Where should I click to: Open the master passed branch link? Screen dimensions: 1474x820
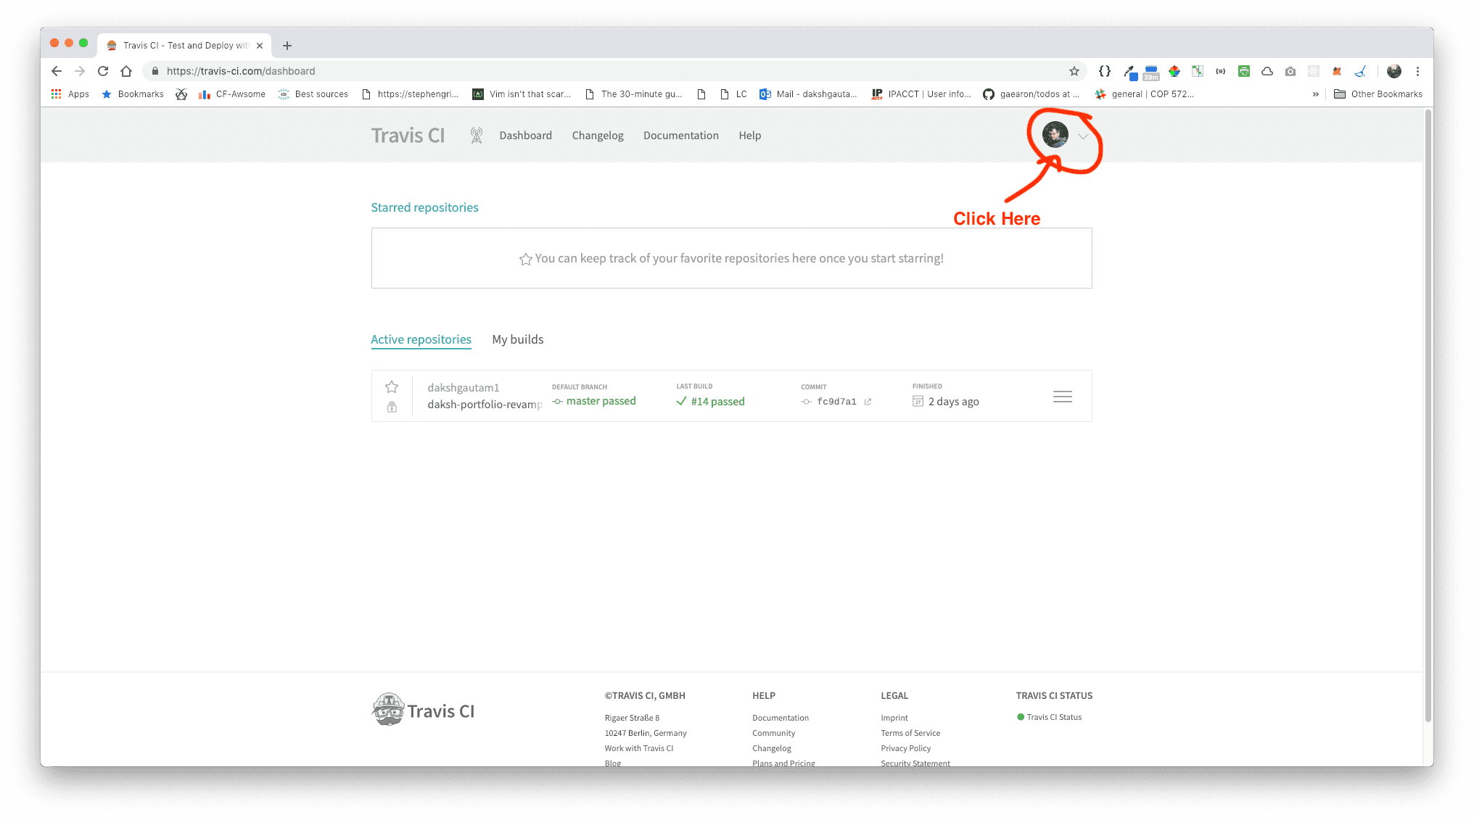tap(601, 401)
